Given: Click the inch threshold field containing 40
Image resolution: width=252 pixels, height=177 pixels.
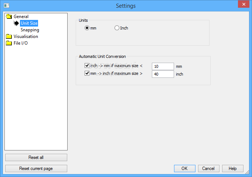Looking at the screenshot, I should pos(163,74).
